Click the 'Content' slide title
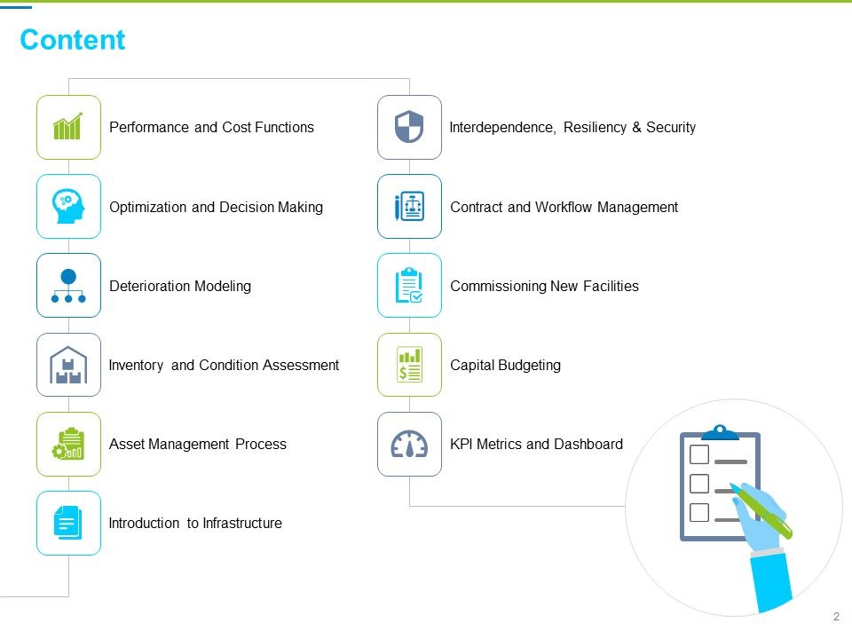852x639 pixels. click(x=72, y=40)
